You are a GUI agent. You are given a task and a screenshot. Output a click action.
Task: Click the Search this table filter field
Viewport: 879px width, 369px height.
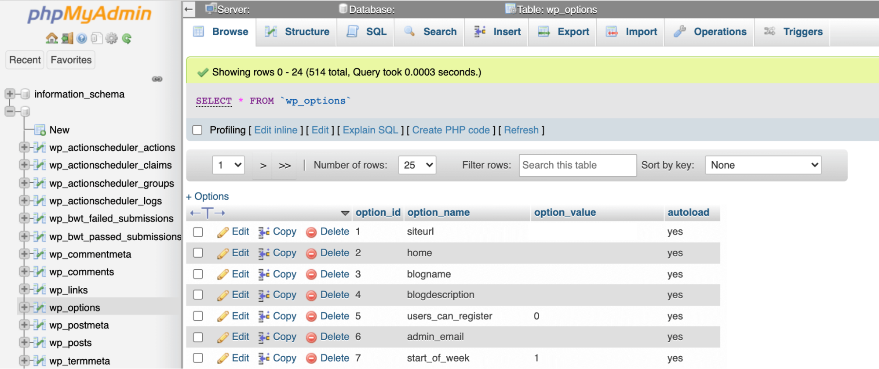pos(577,165)
